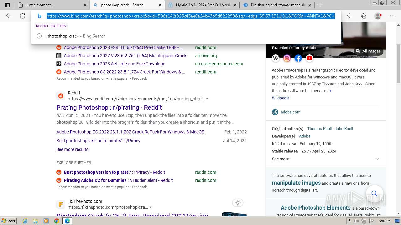Click the John Knoll author link
The height and width of the screenshot is (225, 401).
(x=344, y=129)
